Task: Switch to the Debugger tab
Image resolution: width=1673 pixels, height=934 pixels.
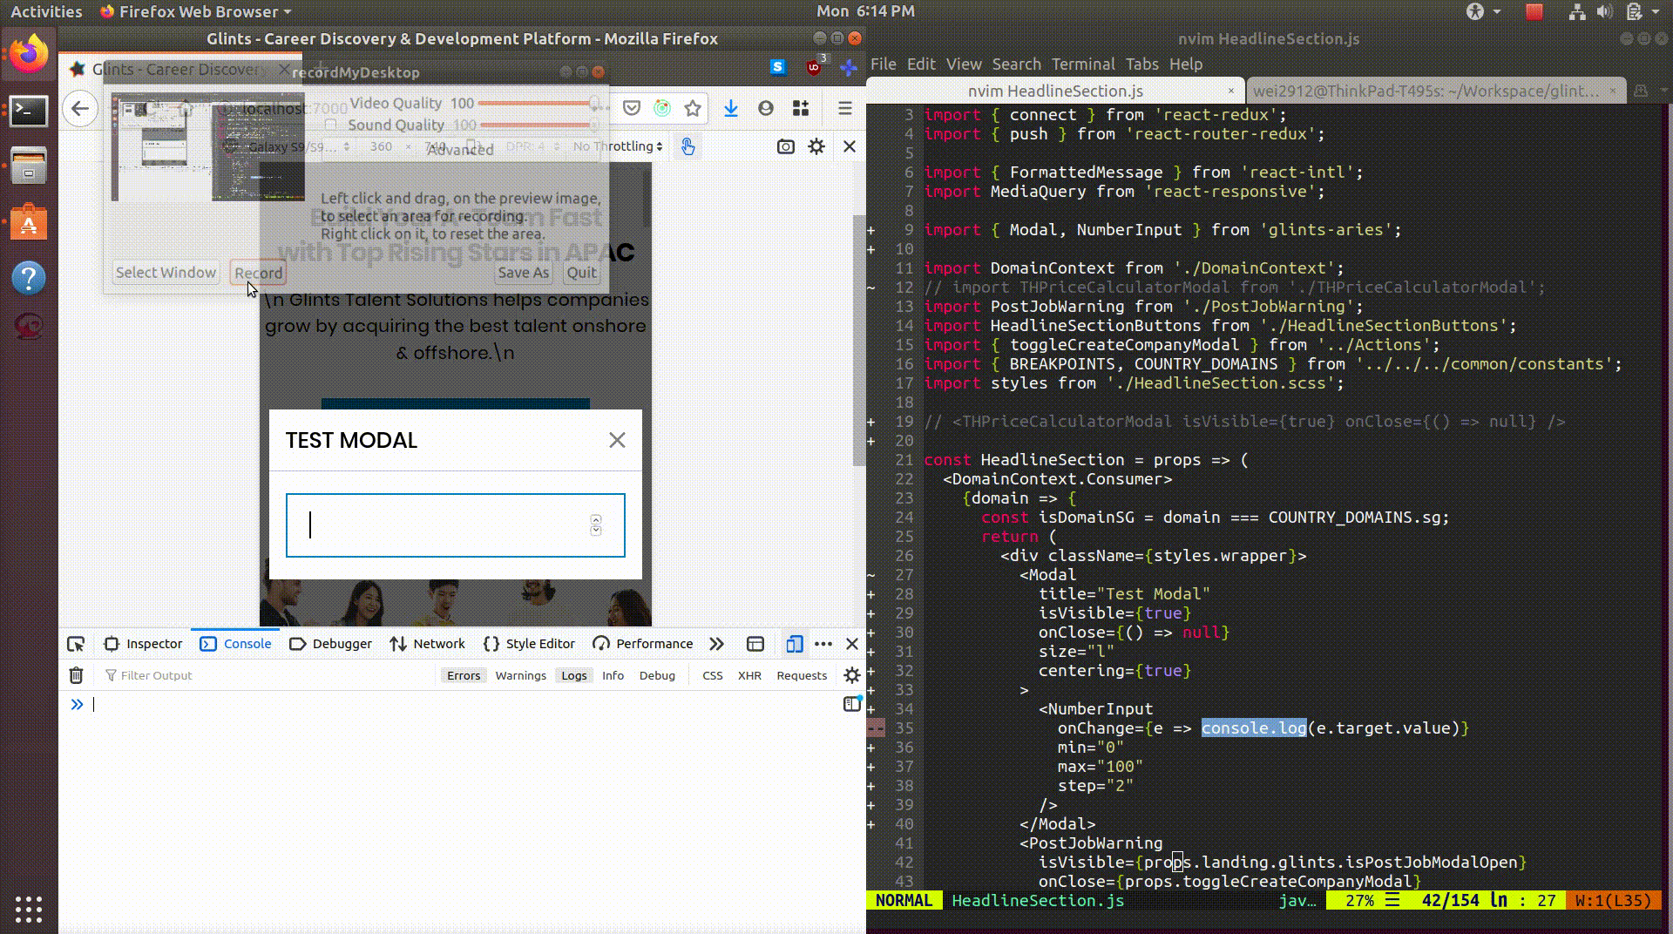Action: click(x=330, y=644)
